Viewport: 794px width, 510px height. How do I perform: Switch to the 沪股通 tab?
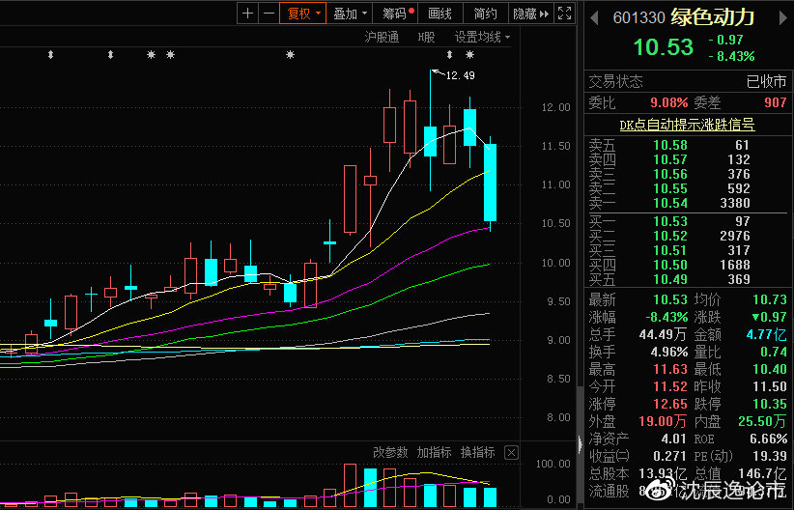(382, 37)
